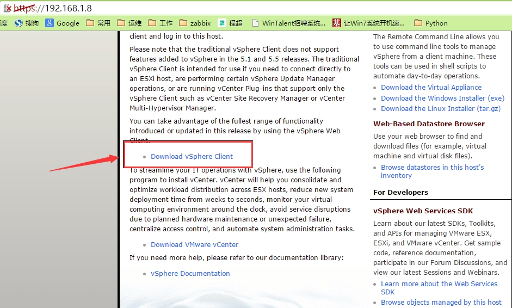Open Browse objects managed by this host

pyautogui.click(x=441, y=303)
